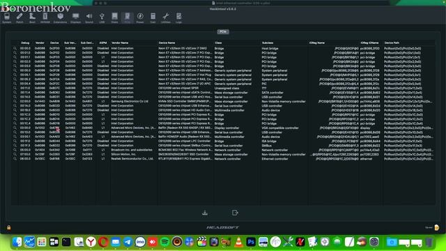Screen dimensions: 446x251
Task: Select the SATA controller subclass cell
Action: (272, 93)
